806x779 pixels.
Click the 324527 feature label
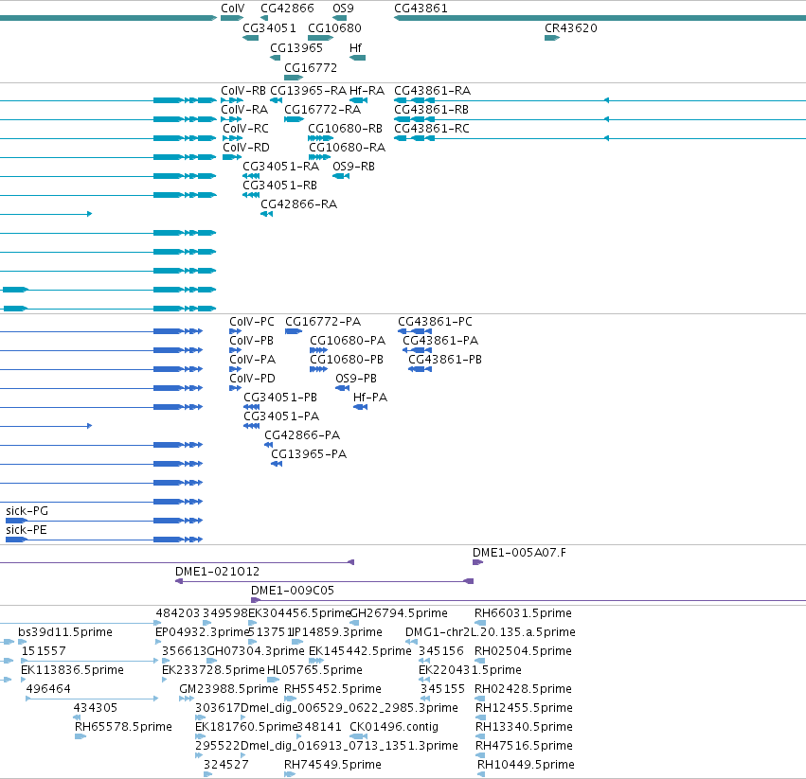226,765
